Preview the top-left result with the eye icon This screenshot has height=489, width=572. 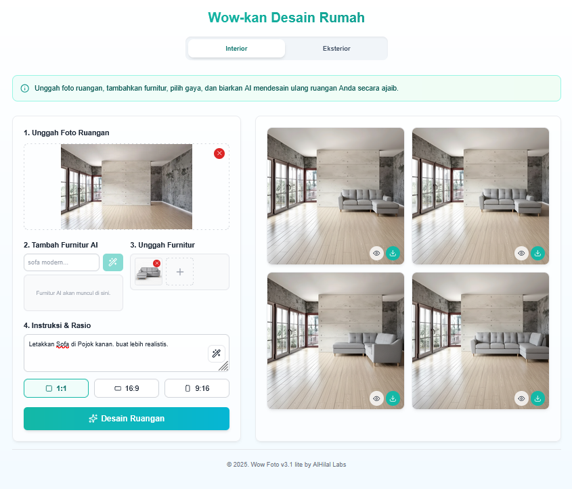point(376,253)
